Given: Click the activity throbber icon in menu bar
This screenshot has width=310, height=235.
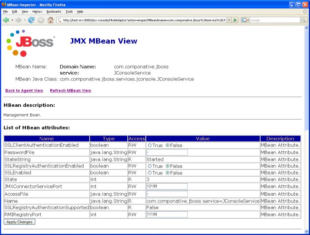Looking at the screenshot, I should (x=305, y=11).
